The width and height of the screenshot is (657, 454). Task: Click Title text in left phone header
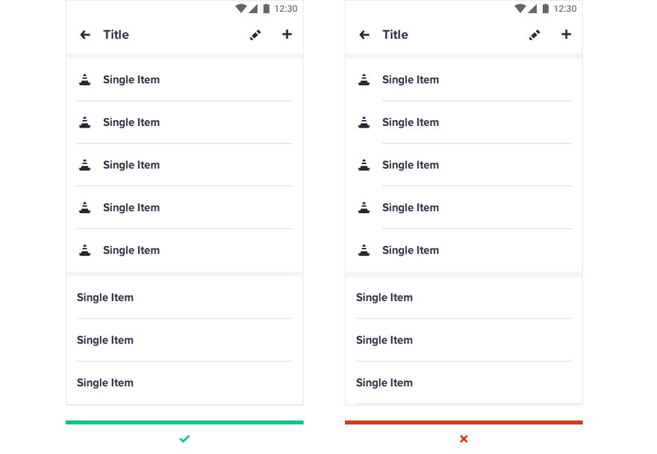pos(116,35)
